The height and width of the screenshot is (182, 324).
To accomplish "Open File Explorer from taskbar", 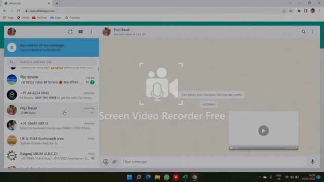I will [x=157, y=177].
